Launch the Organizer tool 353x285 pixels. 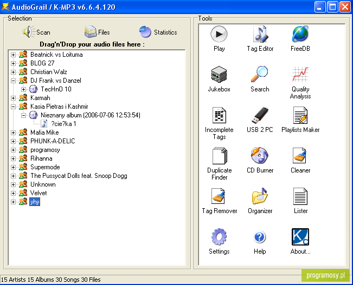pos(260,201)
